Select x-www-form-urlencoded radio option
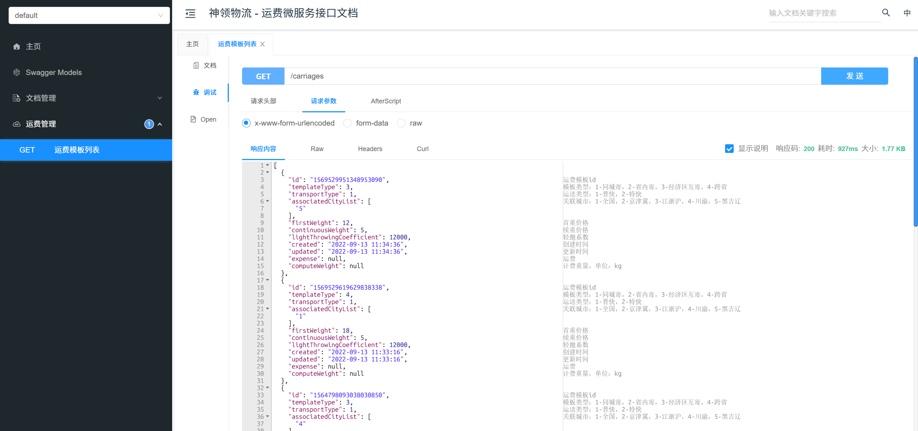 click(x=246, y=123)
